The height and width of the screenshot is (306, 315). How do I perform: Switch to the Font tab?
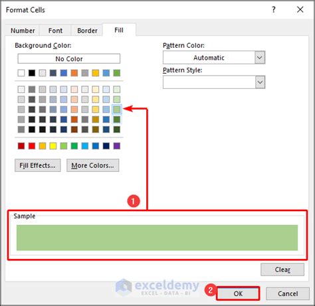(55, 31)
